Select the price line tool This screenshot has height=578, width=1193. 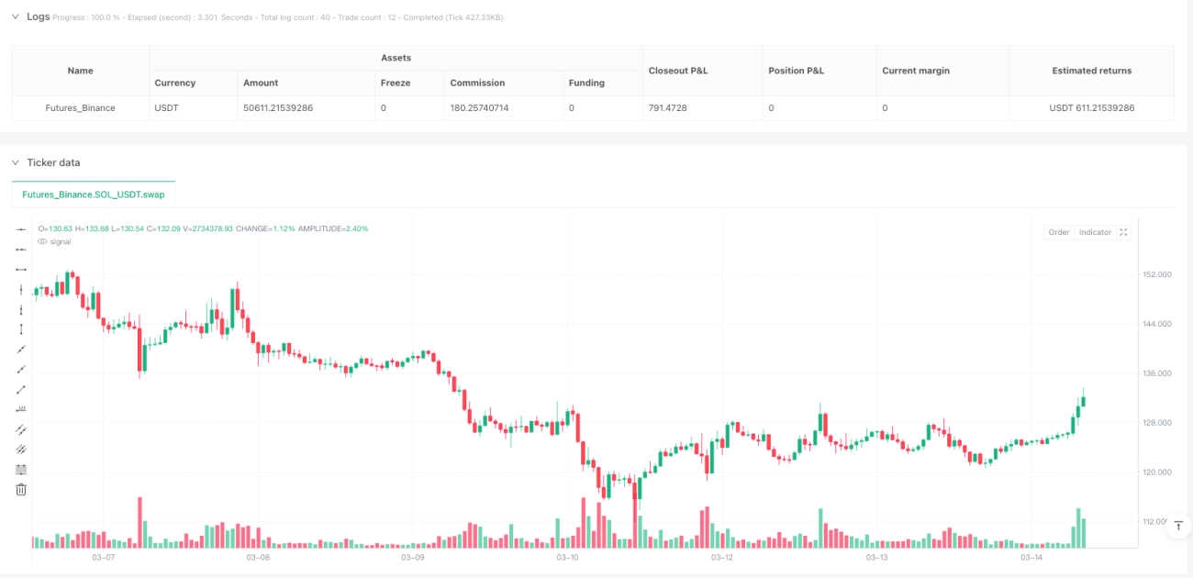21,409
